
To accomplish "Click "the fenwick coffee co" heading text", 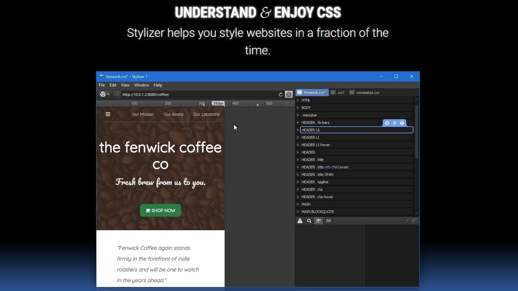I will pos(160,156).
